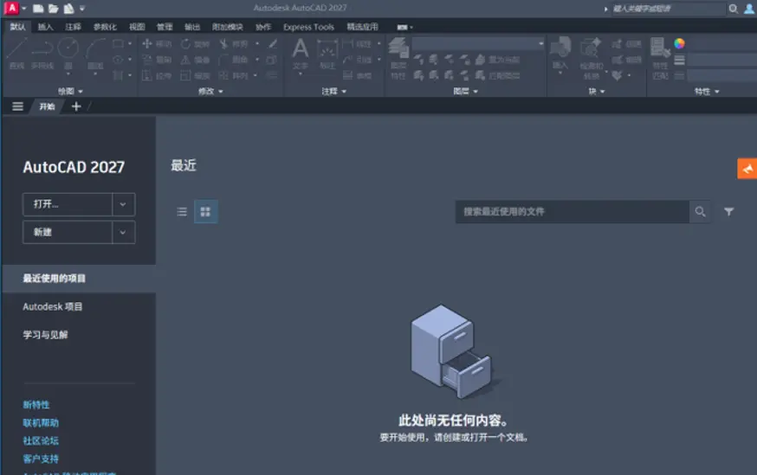The height and width of the screenshot is (475, 757).
Task: Click the new file quick access icon
Action: click(38, 8)
